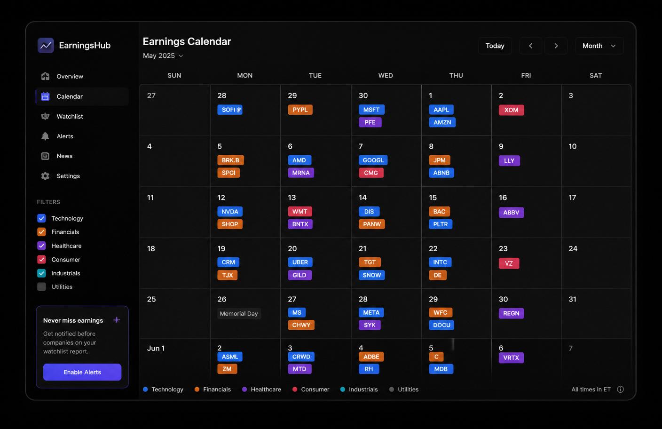This screenshot has height=429, width=662.
Task: Open the XOM event on May 2
Action: pyautogui.click(x=511, y=110)
